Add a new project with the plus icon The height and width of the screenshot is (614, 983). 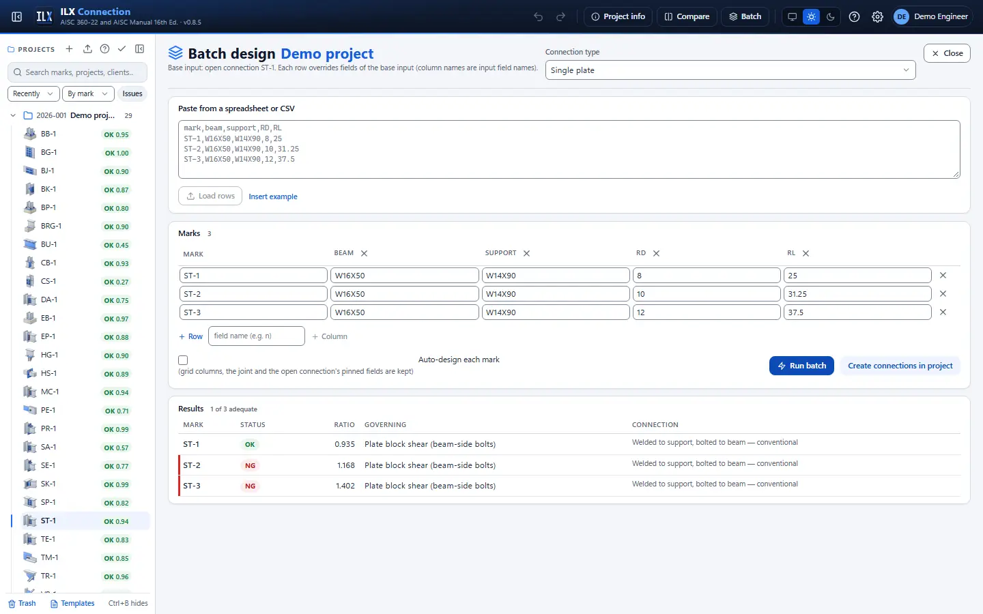click(x=69, y=49)
